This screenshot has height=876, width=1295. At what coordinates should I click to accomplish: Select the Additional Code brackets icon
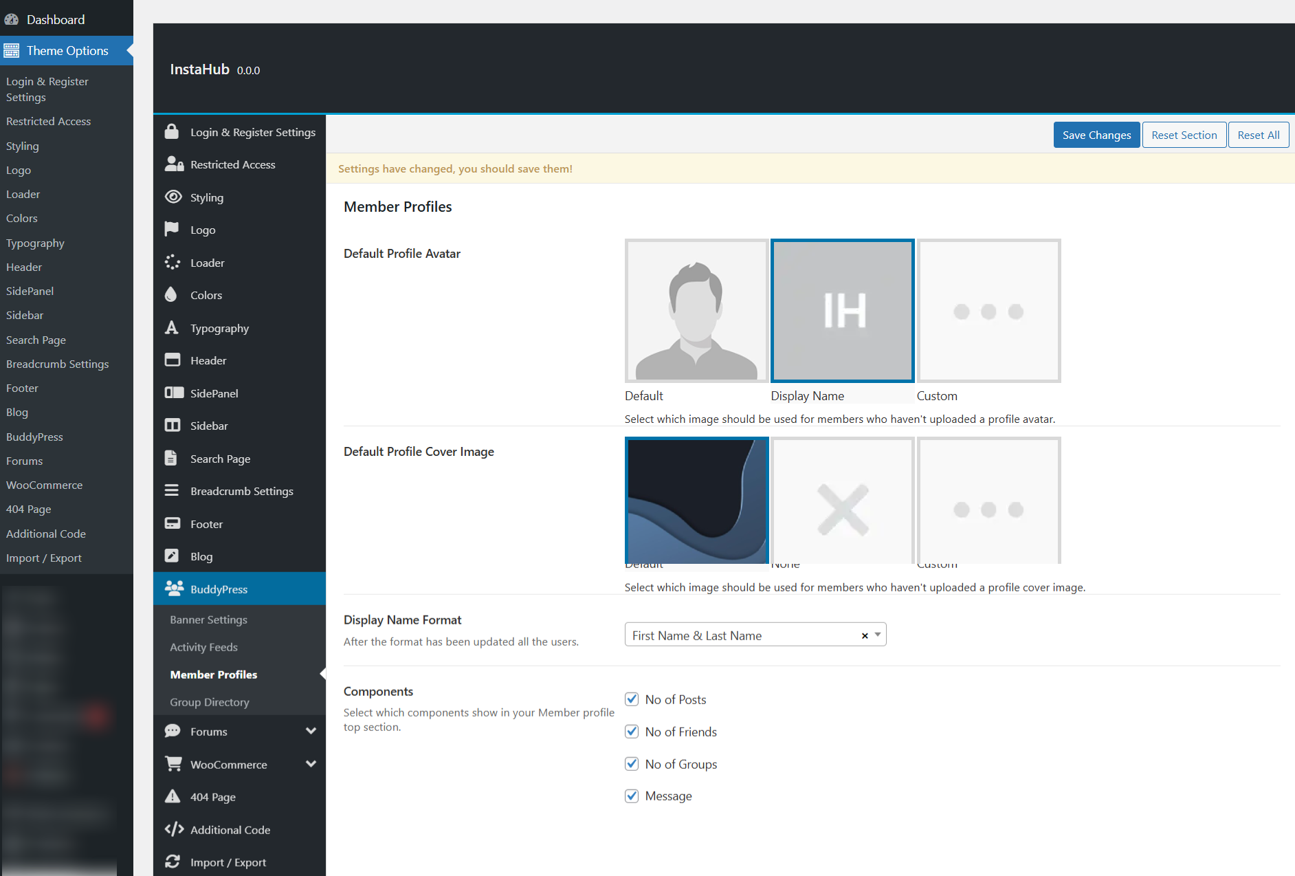pos(174,829)
